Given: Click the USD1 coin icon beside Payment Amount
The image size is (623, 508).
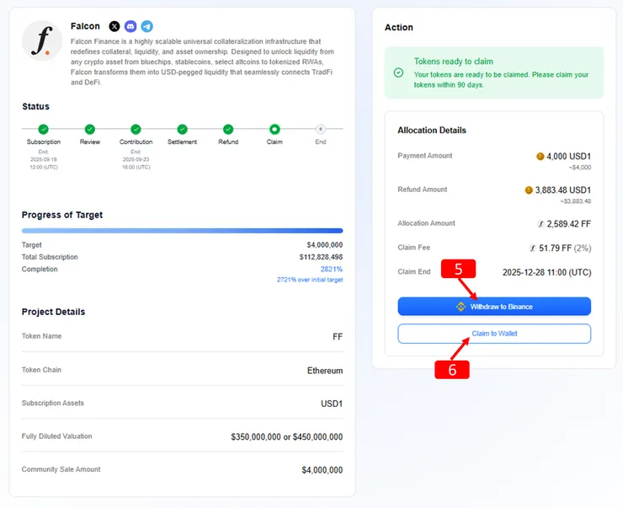Looking at the screenshot, I should [540, 157].
